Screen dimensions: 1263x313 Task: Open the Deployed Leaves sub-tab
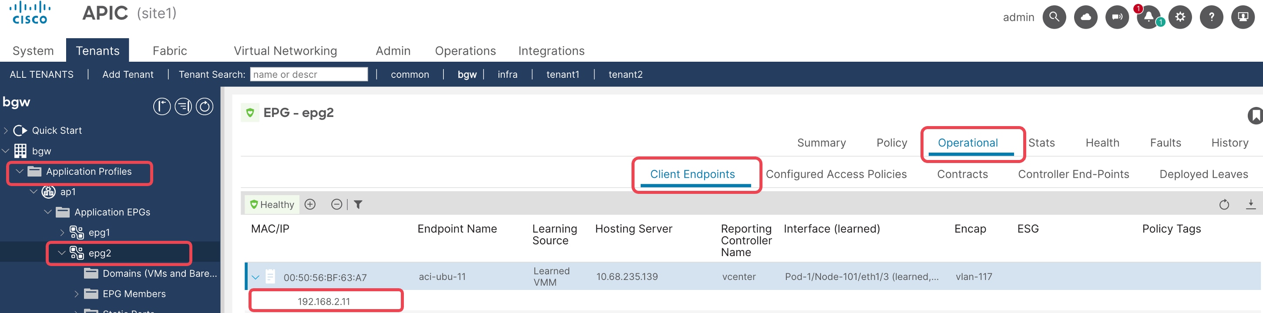1204,174
